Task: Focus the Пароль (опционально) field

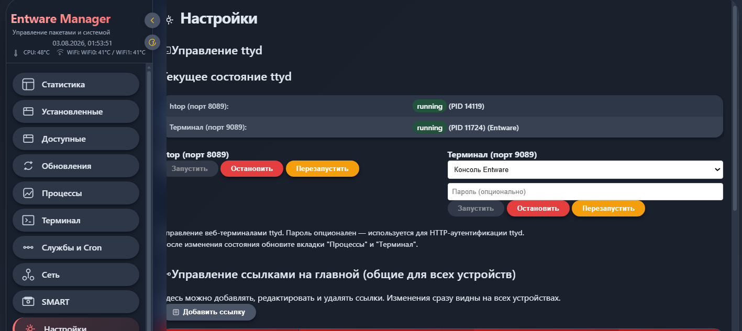Action: click(585, 191)
